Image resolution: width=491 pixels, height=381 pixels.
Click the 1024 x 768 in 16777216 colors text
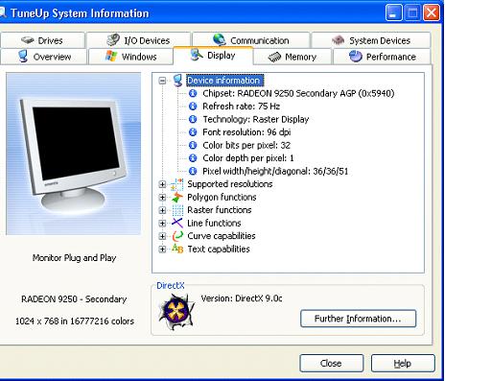(75, 321)
